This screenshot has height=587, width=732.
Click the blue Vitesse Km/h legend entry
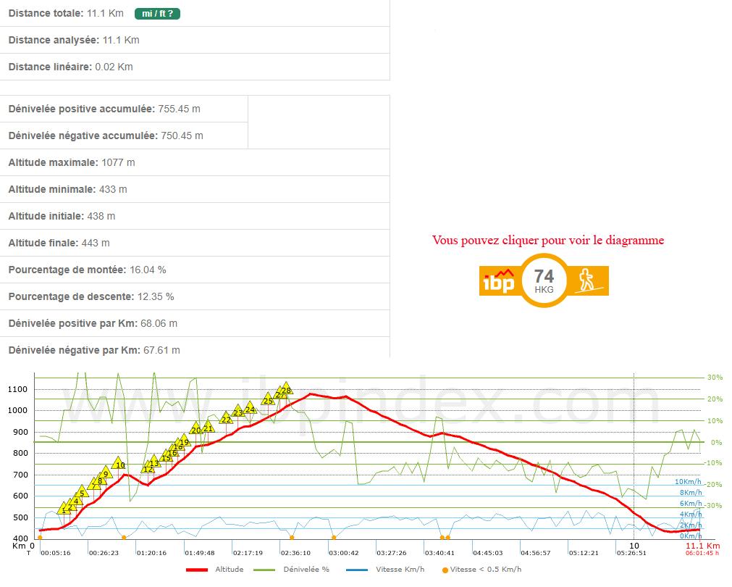[387, 570]
